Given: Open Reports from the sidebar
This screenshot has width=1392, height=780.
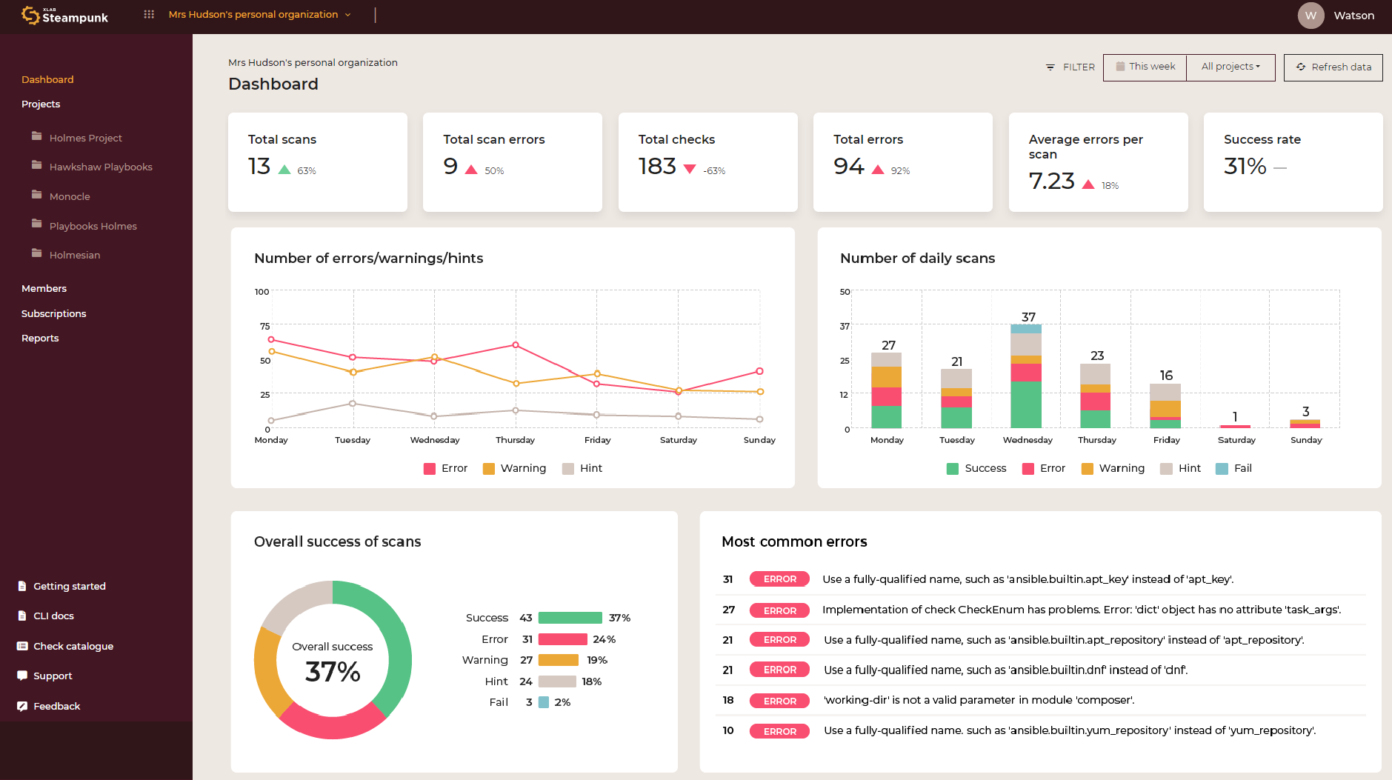Looking at the screenshot, I should 40,338.
